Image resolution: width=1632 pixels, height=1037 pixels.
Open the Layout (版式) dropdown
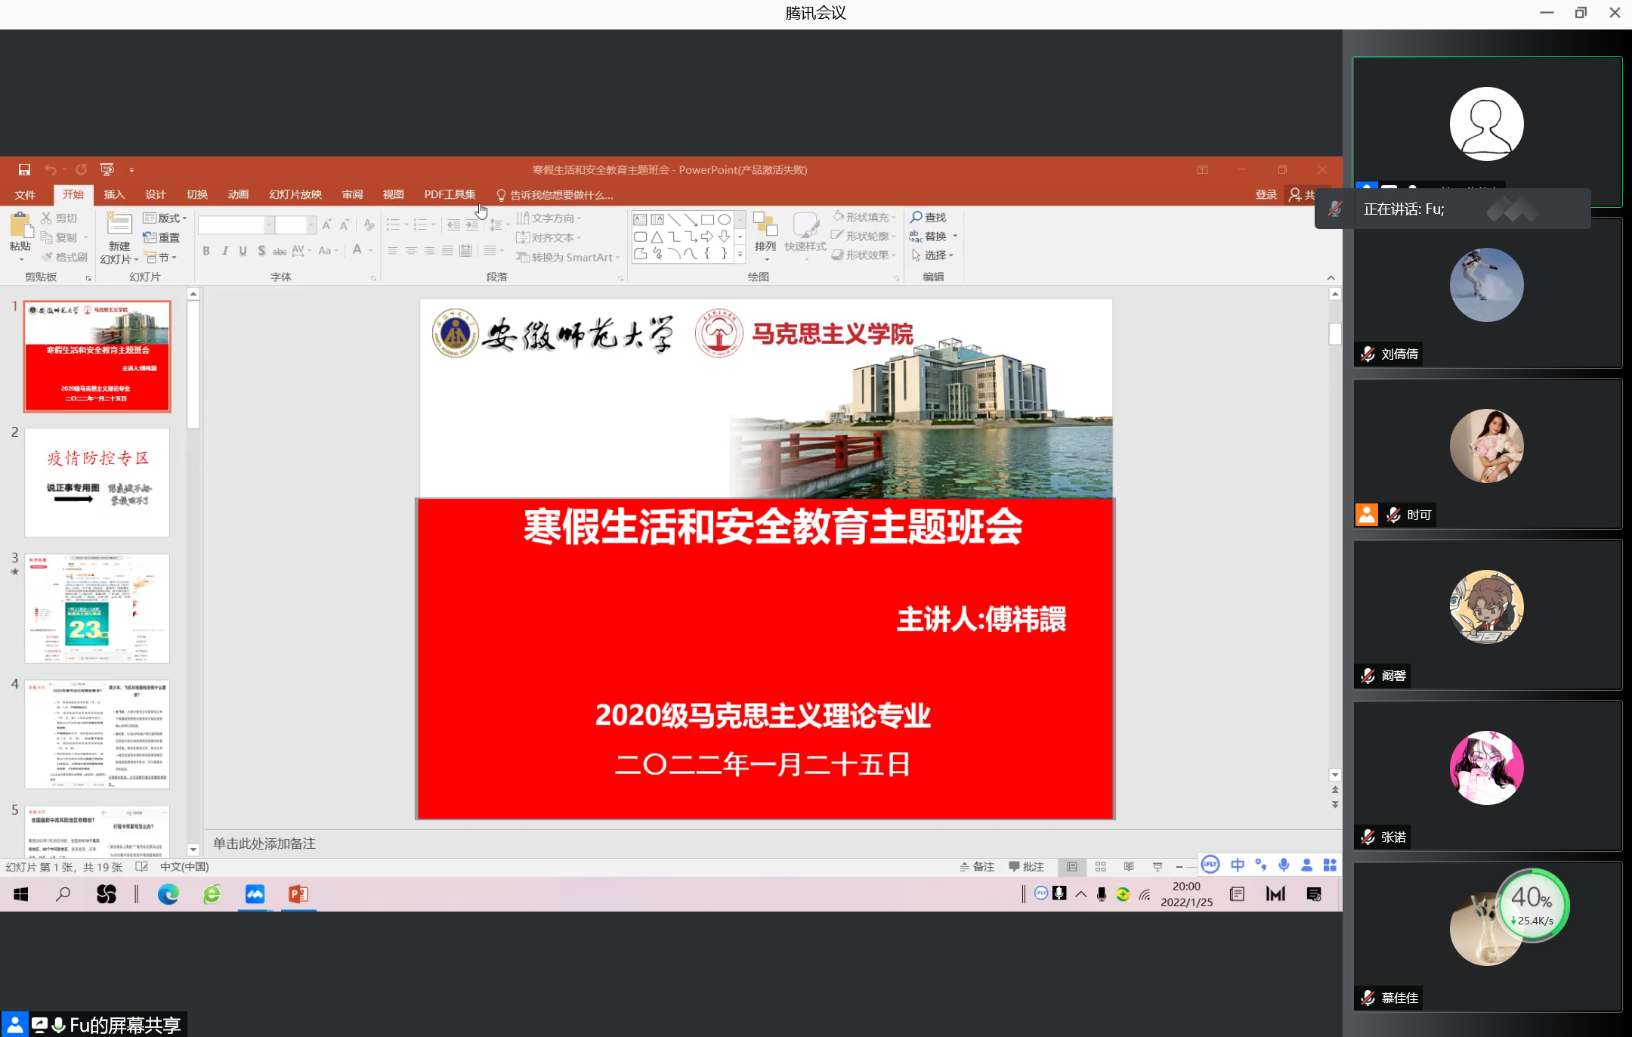165,218
